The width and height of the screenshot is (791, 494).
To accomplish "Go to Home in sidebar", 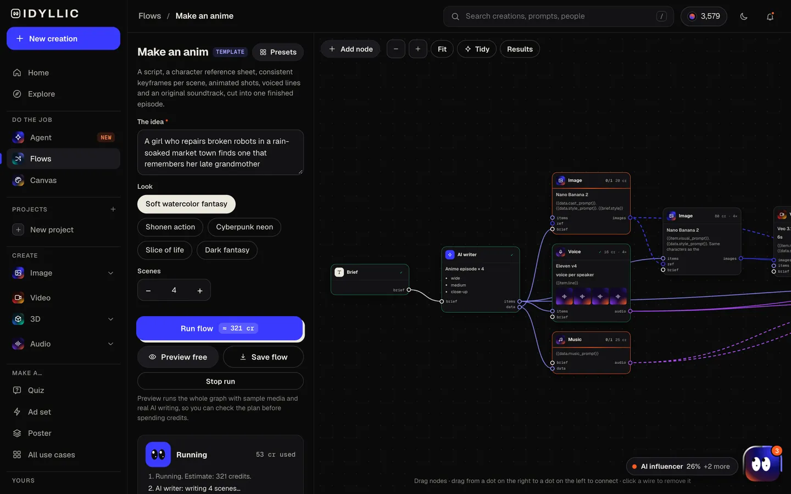I will [63, 72].
